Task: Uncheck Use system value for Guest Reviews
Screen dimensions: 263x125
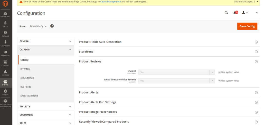Action: [219, 81]
